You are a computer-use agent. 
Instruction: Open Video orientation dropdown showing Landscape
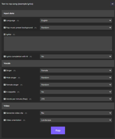click(76, 120)
